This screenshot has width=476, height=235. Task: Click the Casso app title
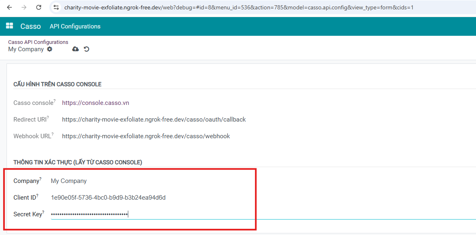[31, 26]
